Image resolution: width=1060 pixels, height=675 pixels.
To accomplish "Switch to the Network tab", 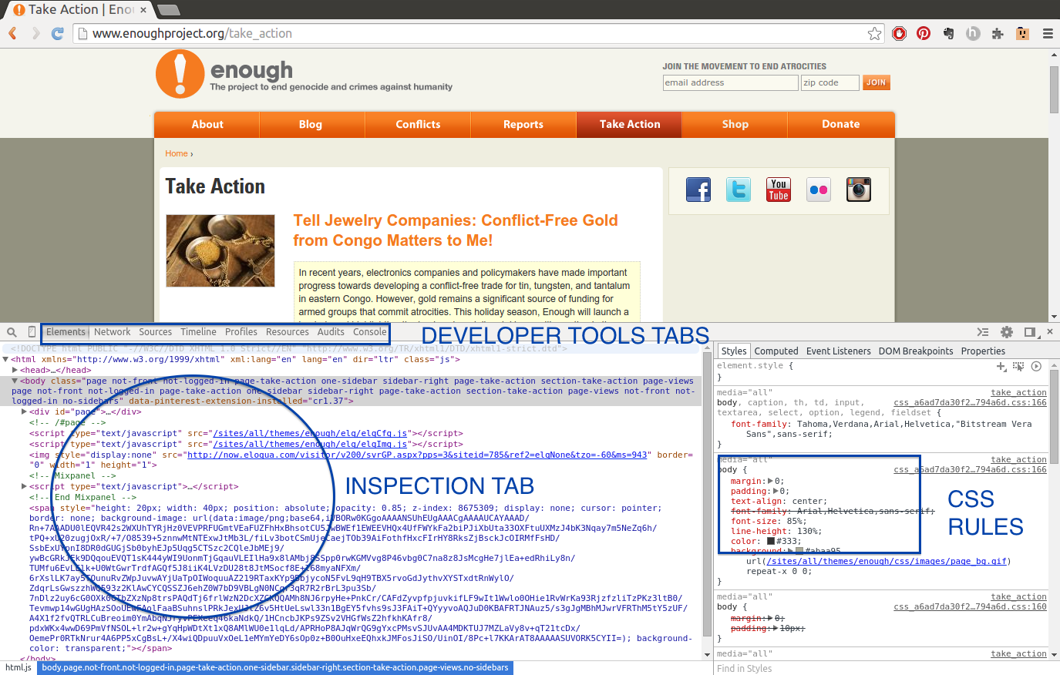I will pos(113,332).
